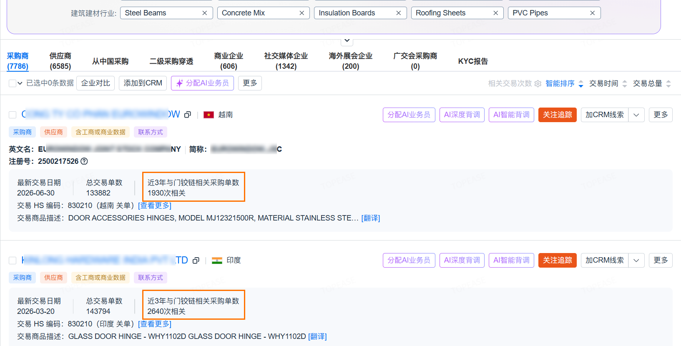Select the Vietnam company checkbox

coord(13,115)
